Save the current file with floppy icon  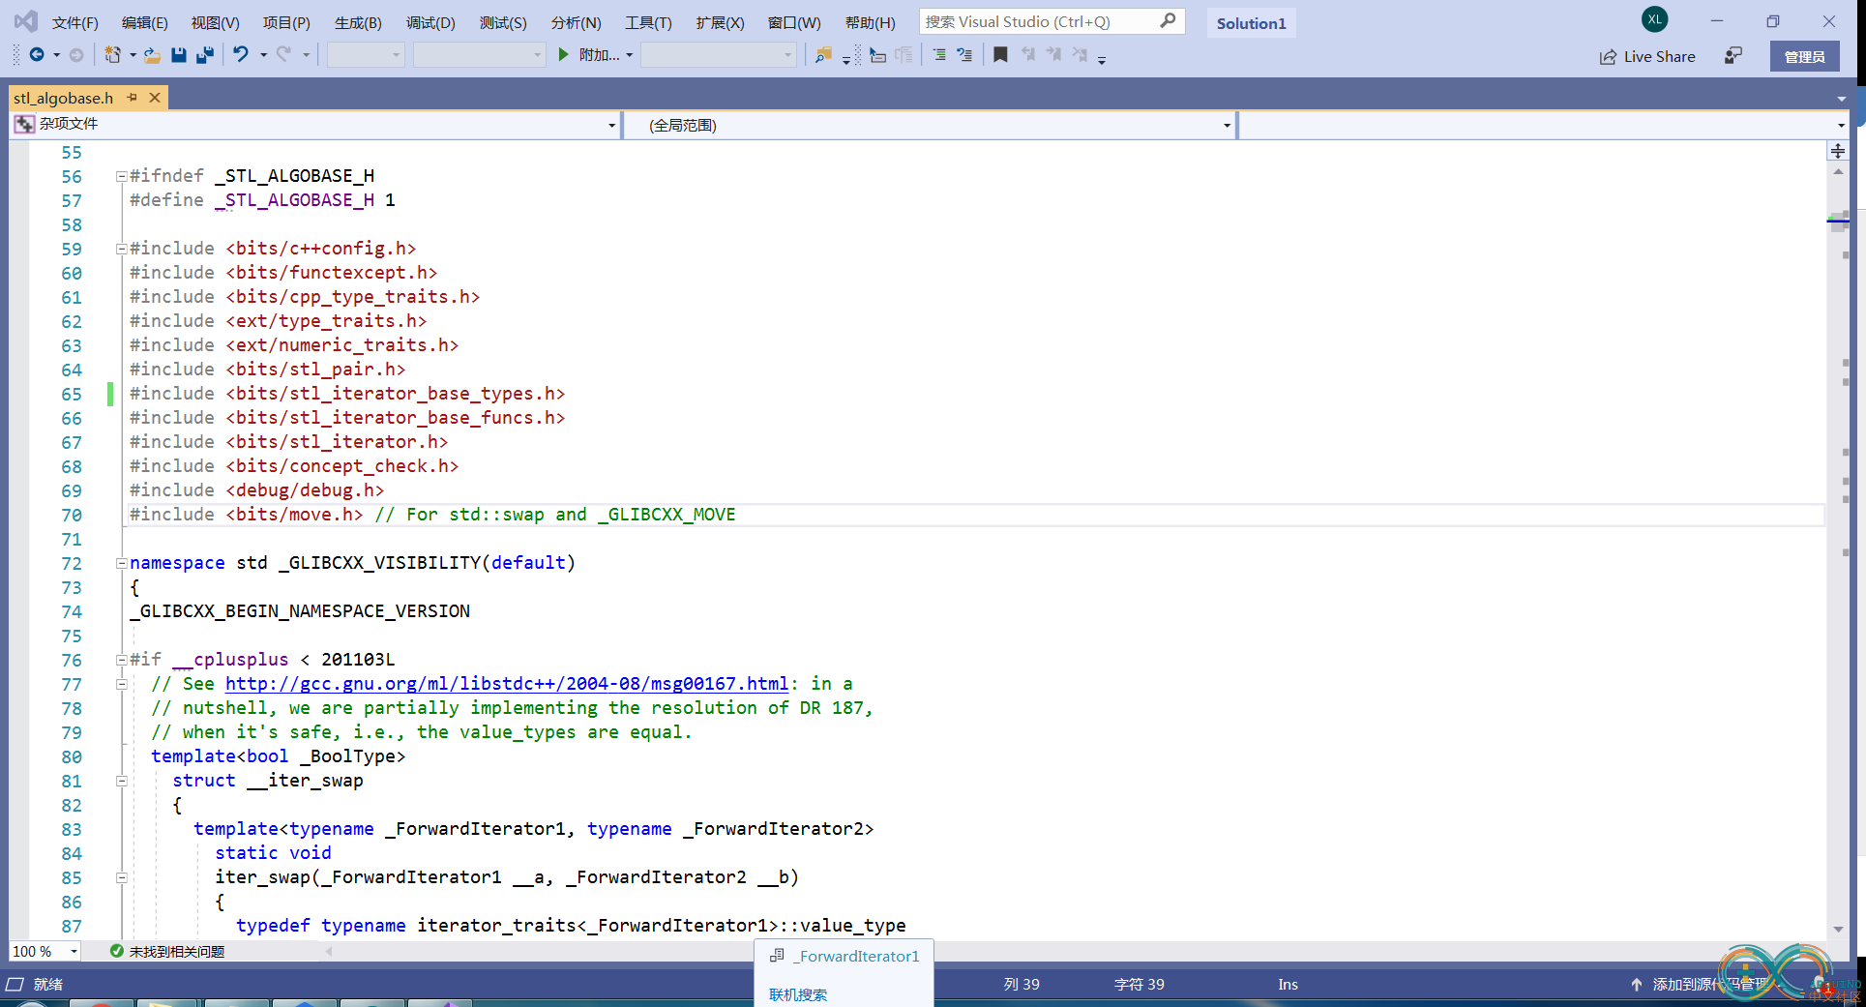pyautogui.click(x=179, y=55)
